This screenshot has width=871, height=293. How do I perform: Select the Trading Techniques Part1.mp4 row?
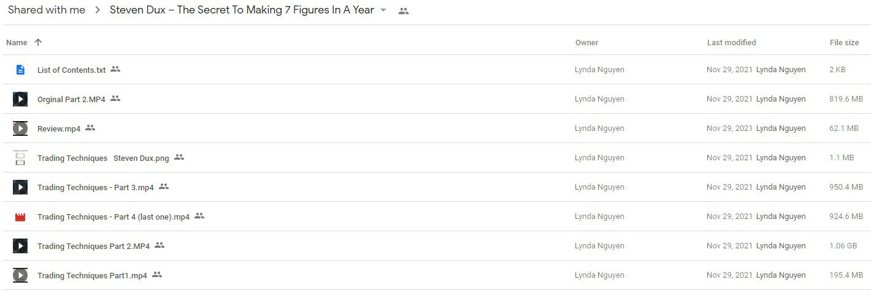pos(435,275)
